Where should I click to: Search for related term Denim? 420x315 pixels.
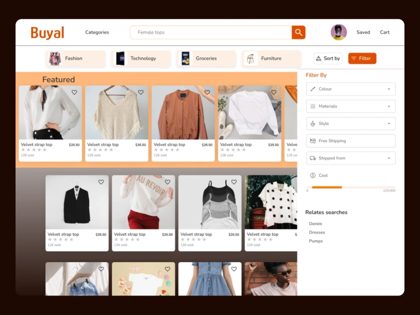[315, 224]
